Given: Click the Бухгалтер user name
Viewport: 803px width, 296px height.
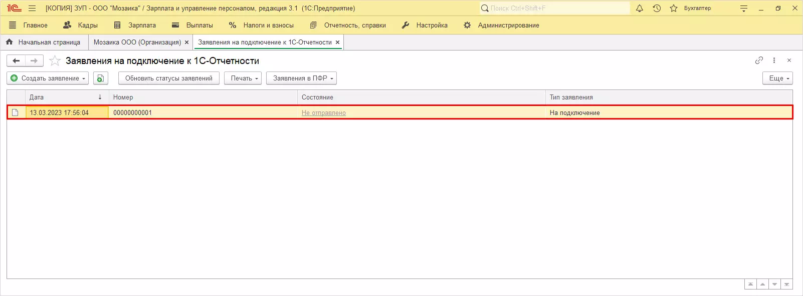Looking at the screenshot, I should 697,8.
